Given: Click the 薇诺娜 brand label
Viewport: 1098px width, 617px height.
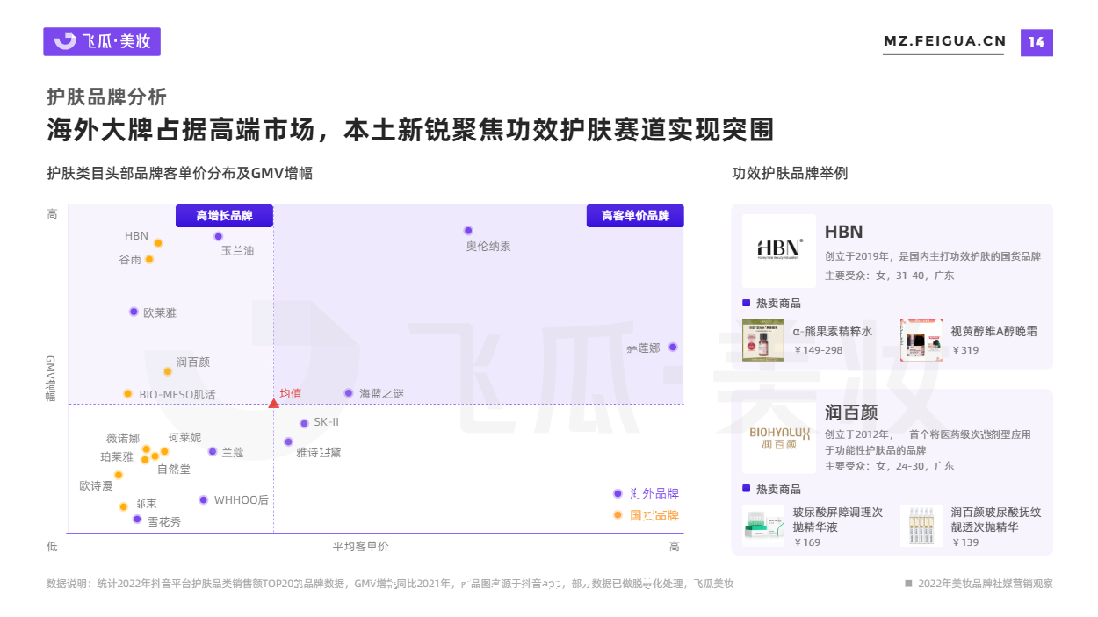Looking at the screenshot, I should (123, 438).
